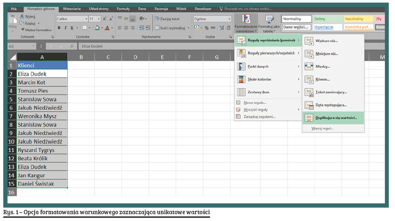Click the accounting currency format icon

tap(196, 28)
